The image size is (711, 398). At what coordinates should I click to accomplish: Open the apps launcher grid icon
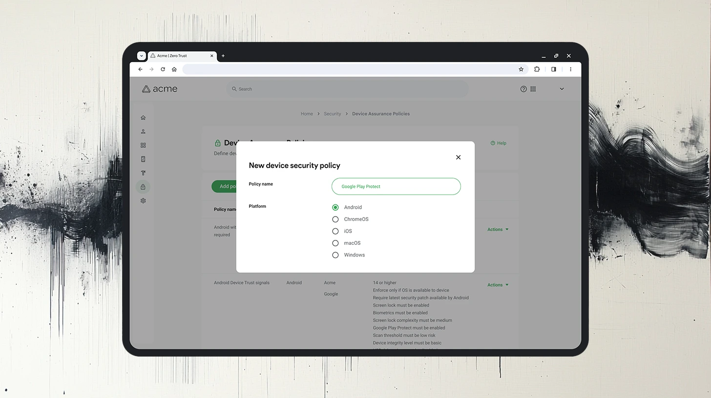coord(533,89)
